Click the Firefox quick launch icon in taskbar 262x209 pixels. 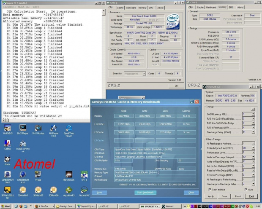[21, 206]
